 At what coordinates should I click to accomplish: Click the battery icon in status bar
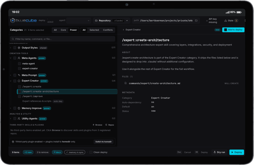(239, 12)
